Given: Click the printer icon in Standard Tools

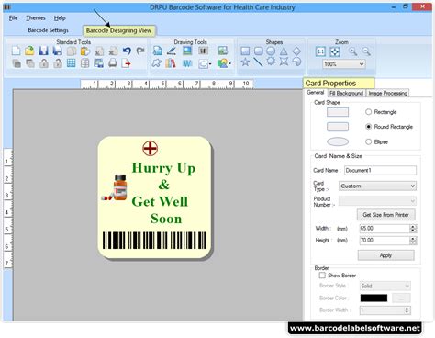Looking at the screenshot, I should [113, 63].
